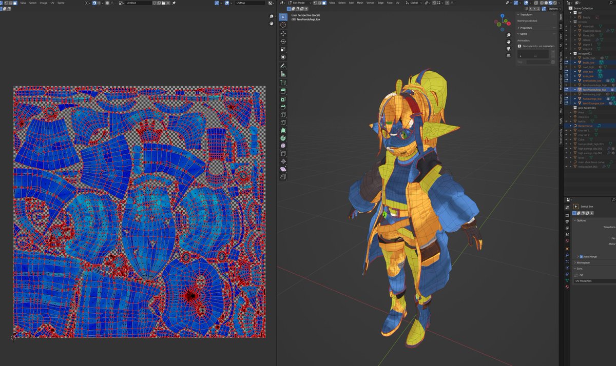Select the Inset Faces tool
Image resolution: width=616 pixels, height=366 pixels.
(x=283, y=99)
